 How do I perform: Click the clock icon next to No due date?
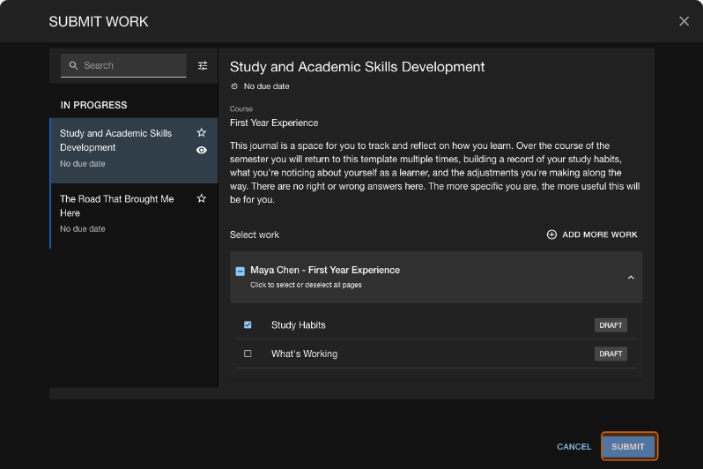234,86
